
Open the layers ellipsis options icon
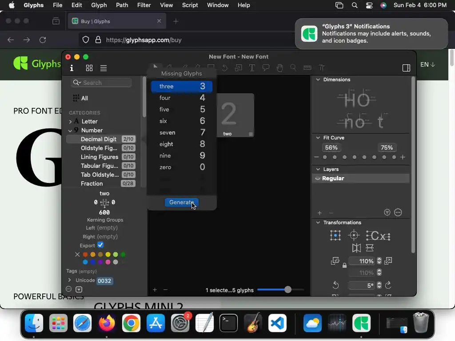[398, 213]
